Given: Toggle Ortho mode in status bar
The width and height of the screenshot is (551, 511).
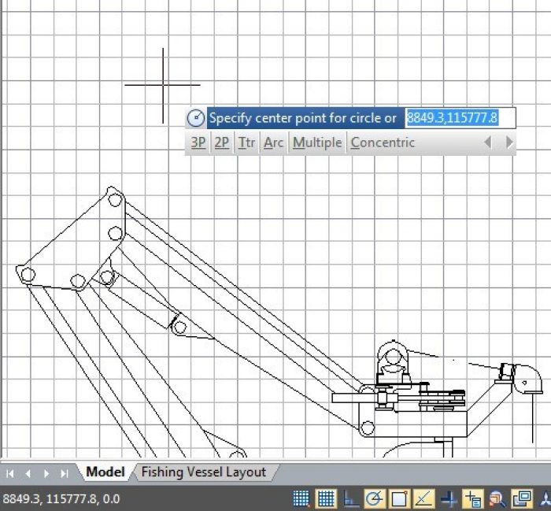Looking at the screenshot, I should click(350, 498).
